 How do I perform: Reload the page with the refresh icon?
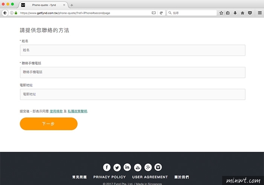[x=161, y=13]
